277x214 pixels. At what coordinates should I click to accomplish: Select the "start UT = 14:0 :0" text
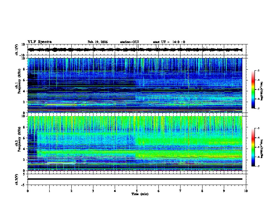(x=169, y=42)
